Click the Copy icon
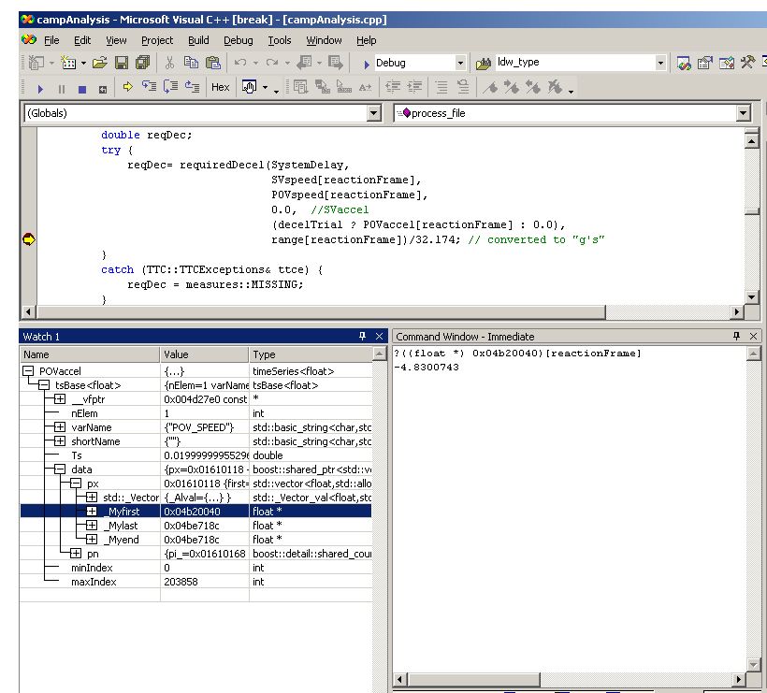The width and height of the screenshot is (767, 693). point(191,62)
